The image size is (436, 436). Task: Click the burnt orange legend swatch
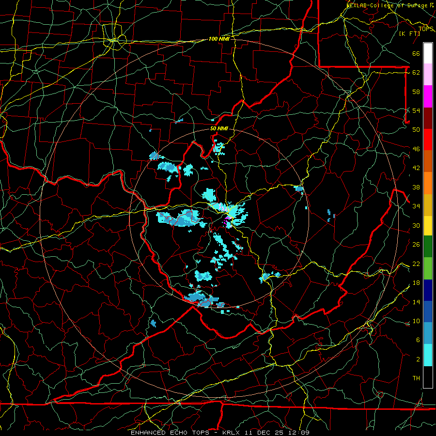pos(428,161)
